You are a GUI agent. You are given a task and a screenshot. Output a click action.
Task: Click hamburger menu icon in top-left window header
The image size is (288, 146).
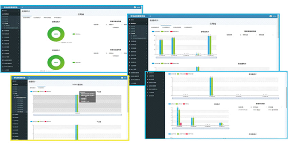coord(22,7)
